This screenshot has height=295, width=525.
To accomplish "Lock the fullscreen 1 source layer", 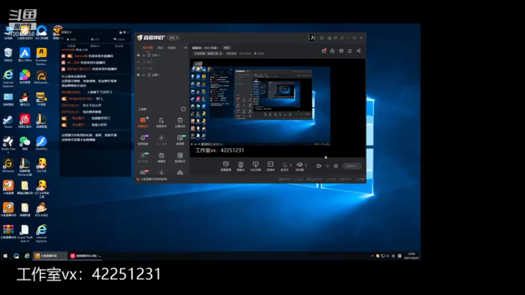I will point(144,75).
